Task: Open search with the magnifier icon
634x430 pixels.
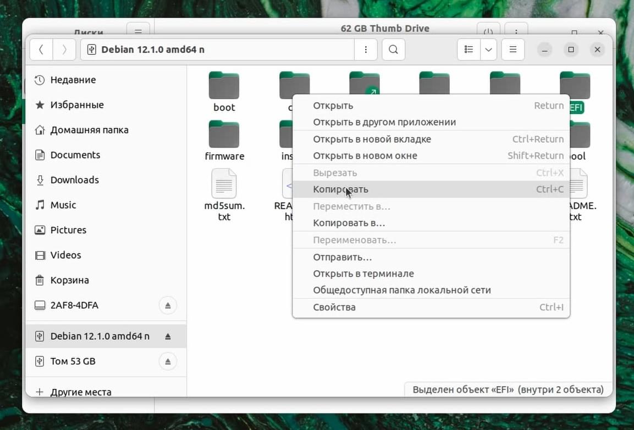Action: tap(393, 49)
